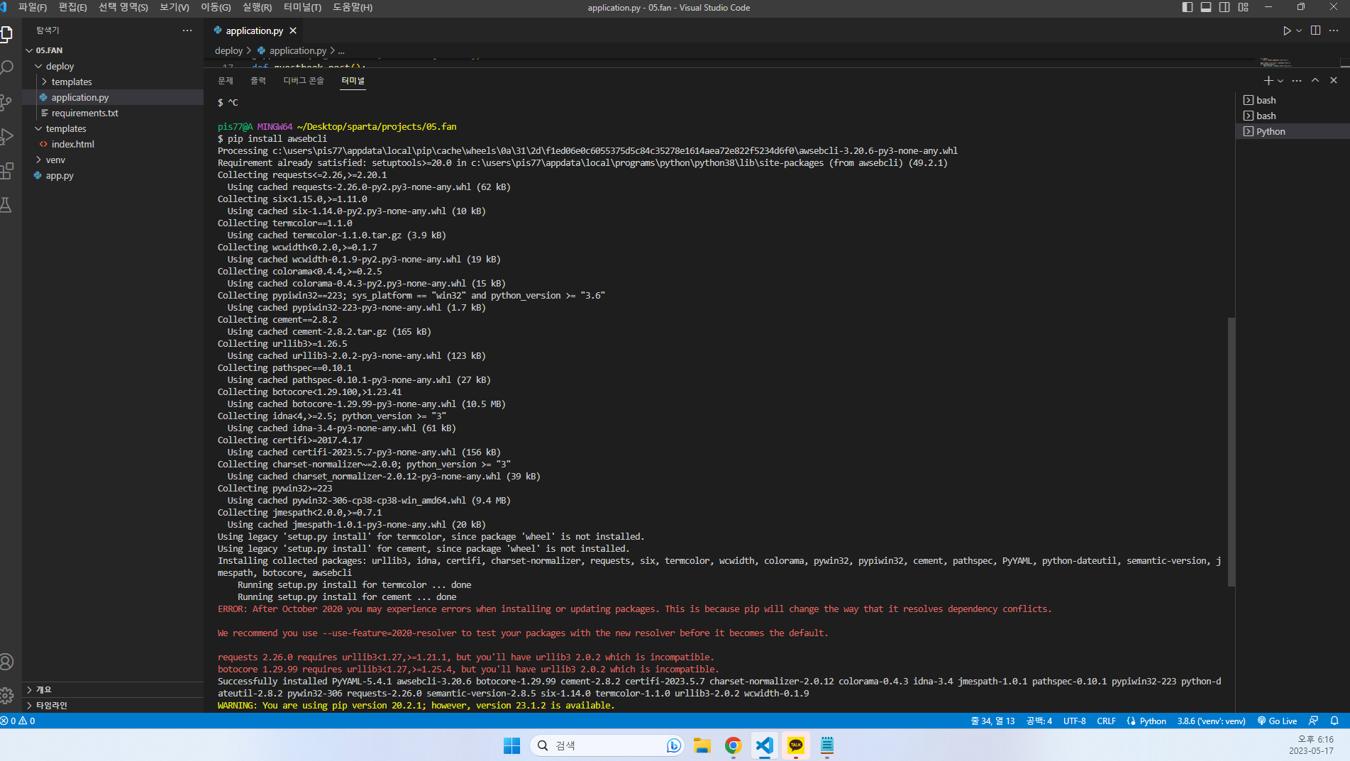Image resolution: width=1350 pixels, height=761 pixels.
Task: Toggle the secondary side bar layout button
Action: [x=1224, y=7]
